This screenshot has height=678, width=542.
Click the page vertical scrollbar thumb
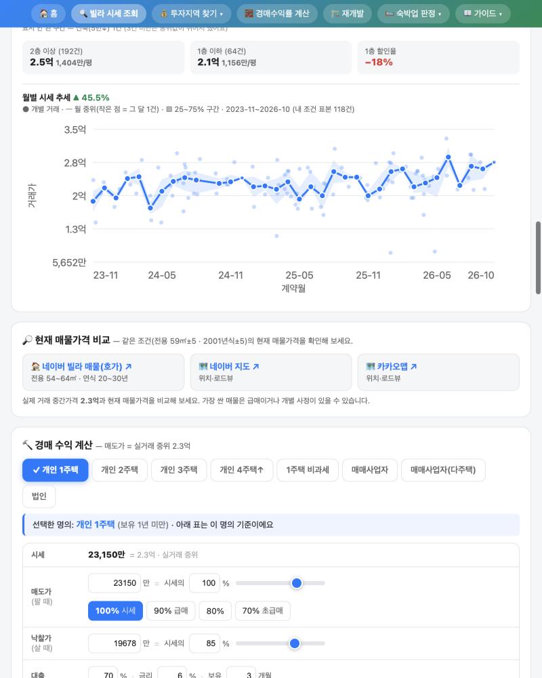(538, 258)
